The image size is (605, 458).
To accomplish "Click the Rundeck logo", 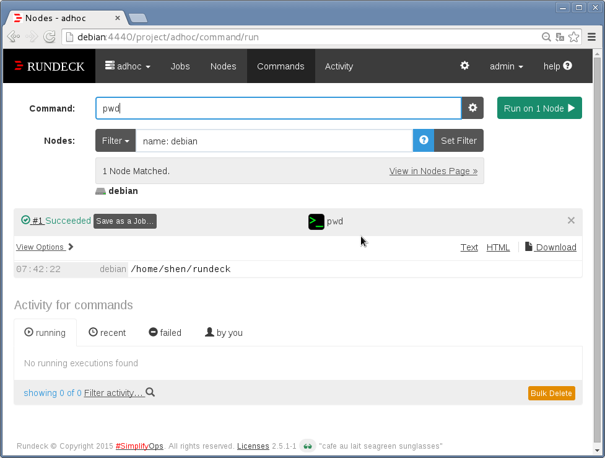I will (x=50, y=66).
